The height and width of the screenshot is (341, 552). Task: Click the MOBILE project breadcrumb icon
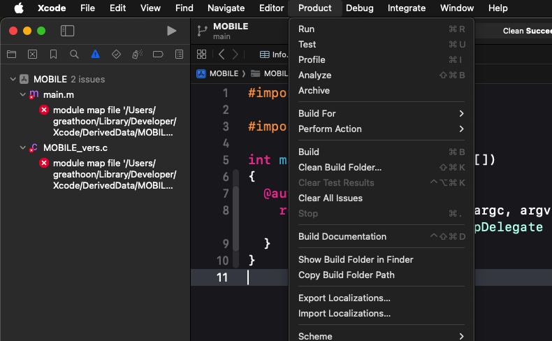[x=201, y=73]
